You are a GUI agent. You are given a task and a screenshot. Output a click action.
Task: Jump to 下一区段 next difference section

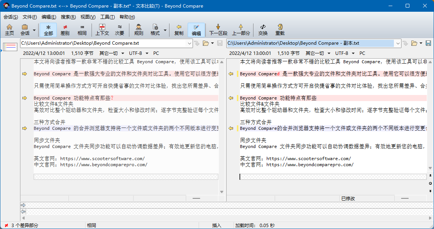click(x=218, y=30)
